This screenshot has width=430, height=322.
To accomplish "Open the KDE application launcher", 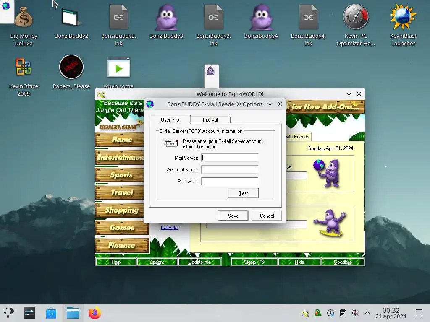I will (9, 313).
